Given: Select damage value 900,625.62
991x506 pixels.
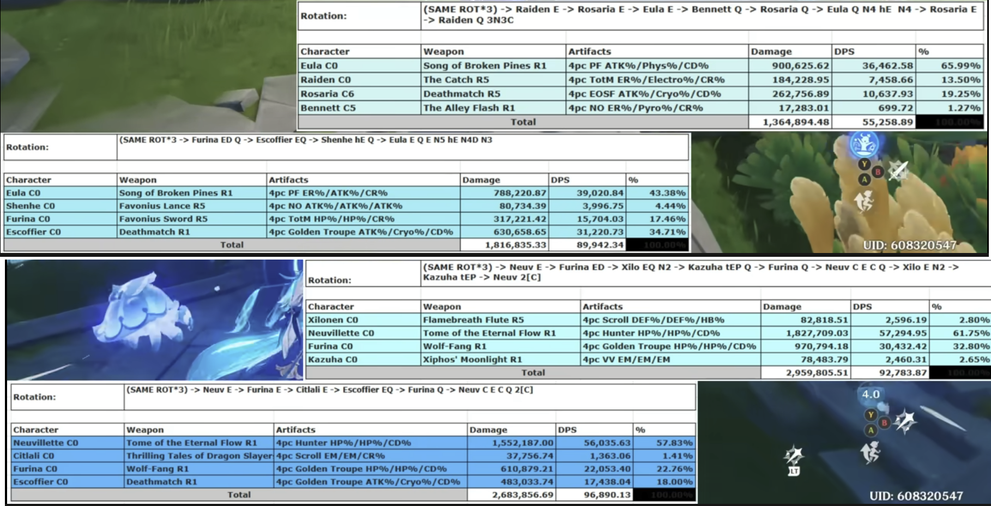Looking at the screenshot, I should pos(790,66).
